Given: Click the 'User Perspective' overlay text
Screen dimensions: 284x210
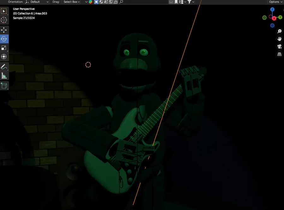Looking at the screenshot, I should click(x=24, y=9).
